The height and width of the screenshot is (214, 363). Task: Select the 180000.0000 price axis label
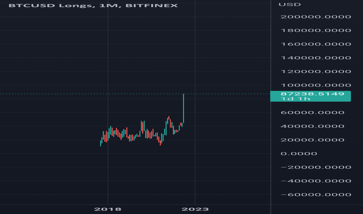316,30
